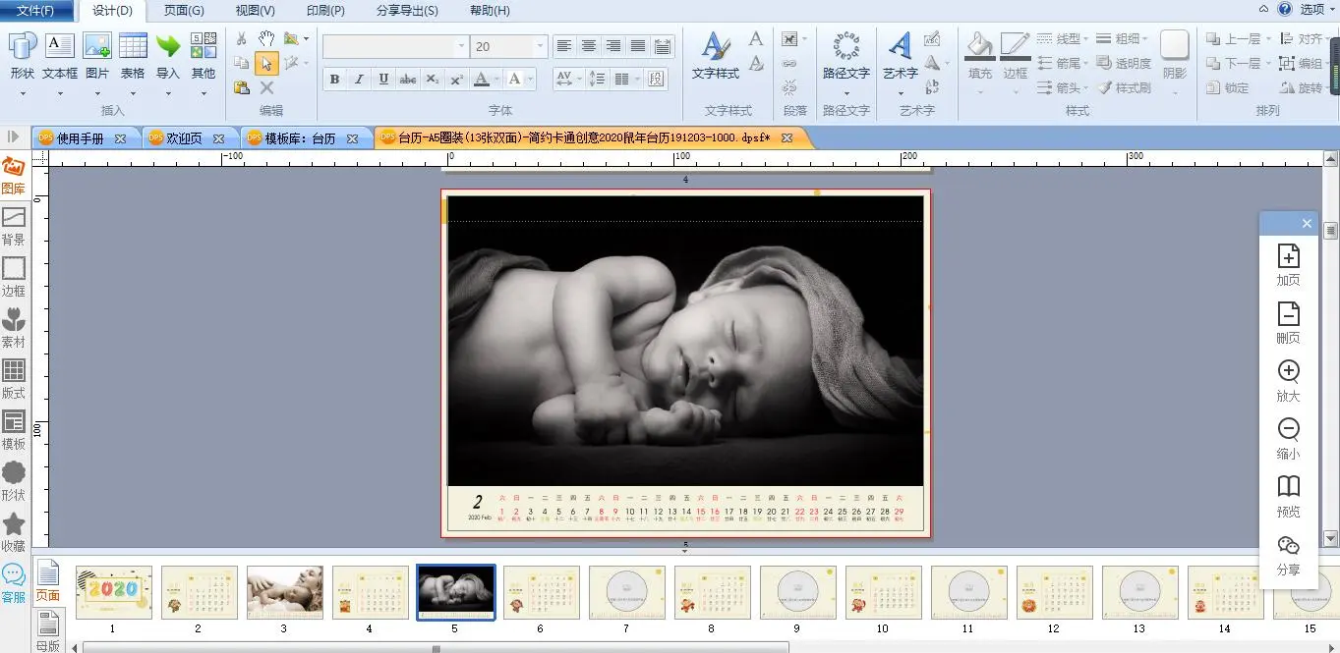1340x653 pixels.
Task: Zoom in with the 放大 icon
Action: (x=1288, y=372)
